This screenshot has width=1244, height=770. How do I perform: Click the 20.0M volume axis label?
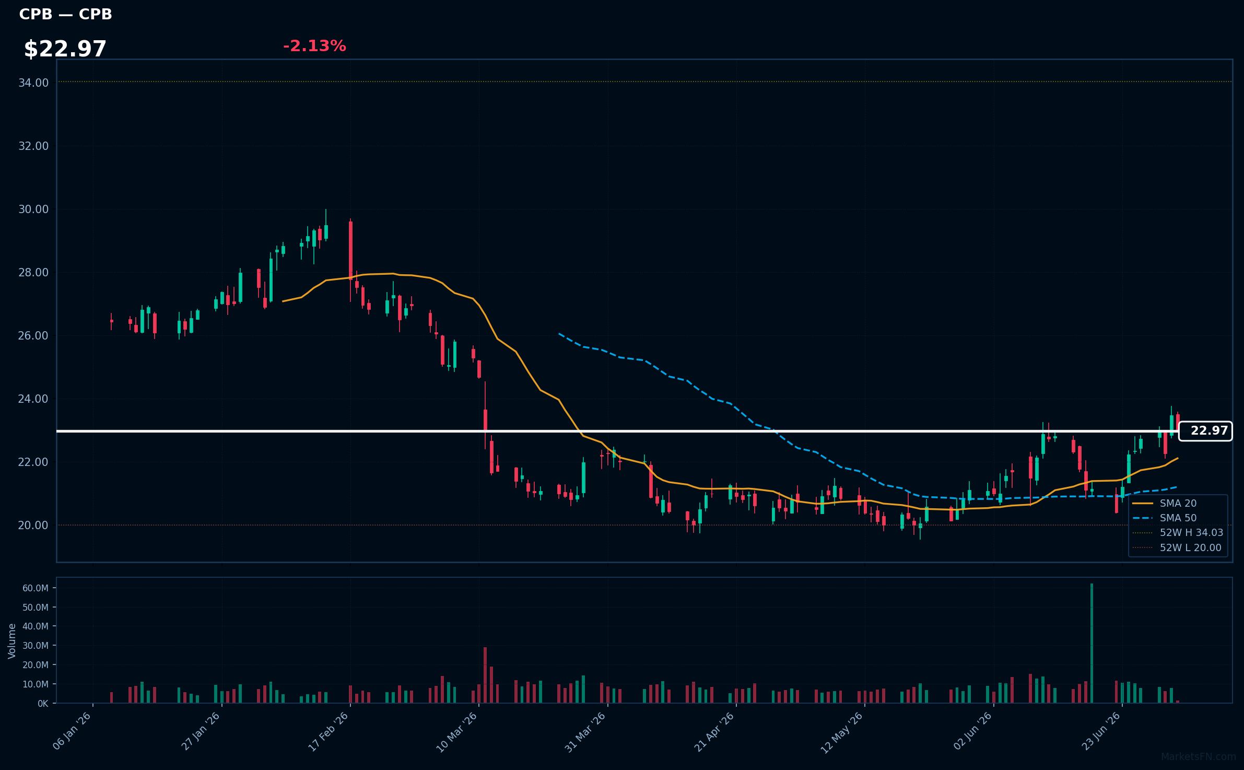(36, 664)
